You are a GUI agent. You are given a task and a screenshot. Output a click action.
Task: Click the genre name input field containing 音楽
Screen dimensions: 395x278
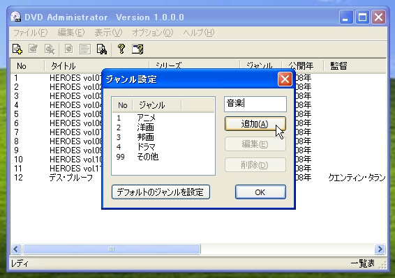tap(255, 104)
